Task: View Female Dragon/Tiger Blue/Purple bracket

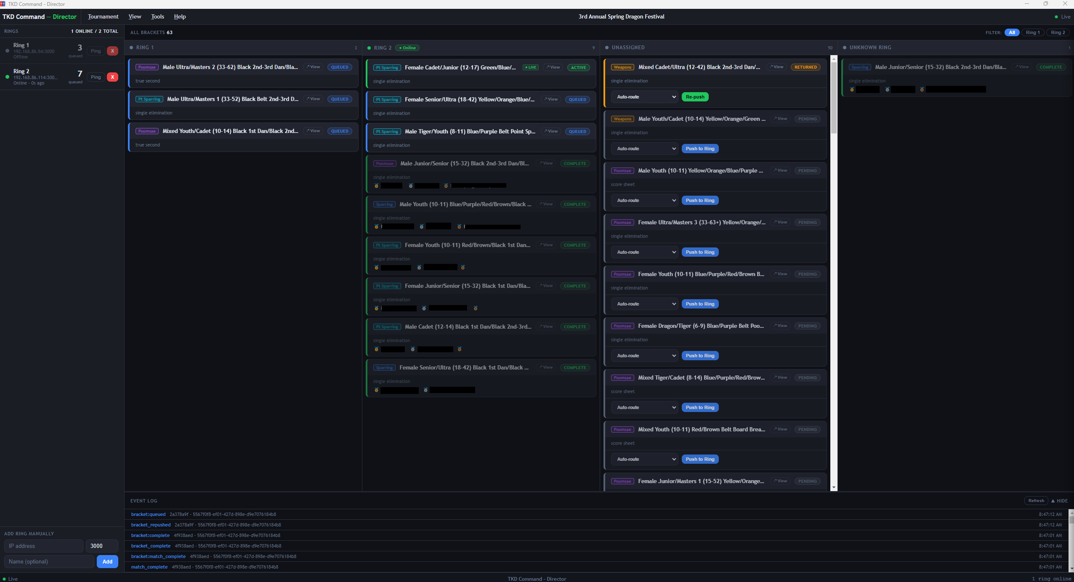Action: tap(780, 326)
